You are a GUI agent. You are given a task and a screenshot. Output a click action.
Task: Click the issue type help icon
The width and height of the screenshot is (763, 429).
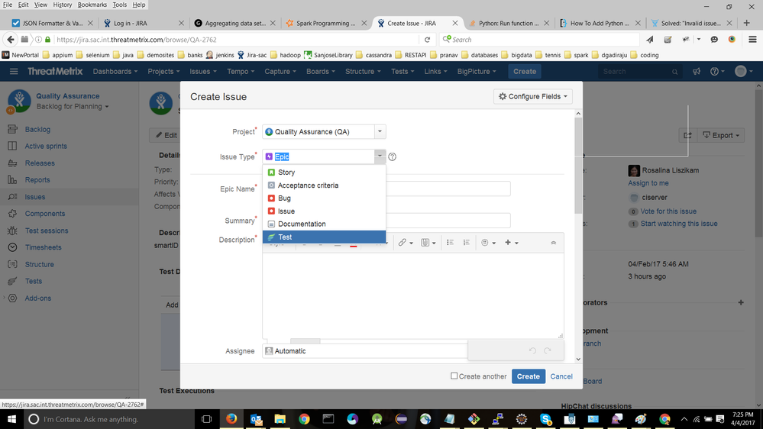coord(393,156)
